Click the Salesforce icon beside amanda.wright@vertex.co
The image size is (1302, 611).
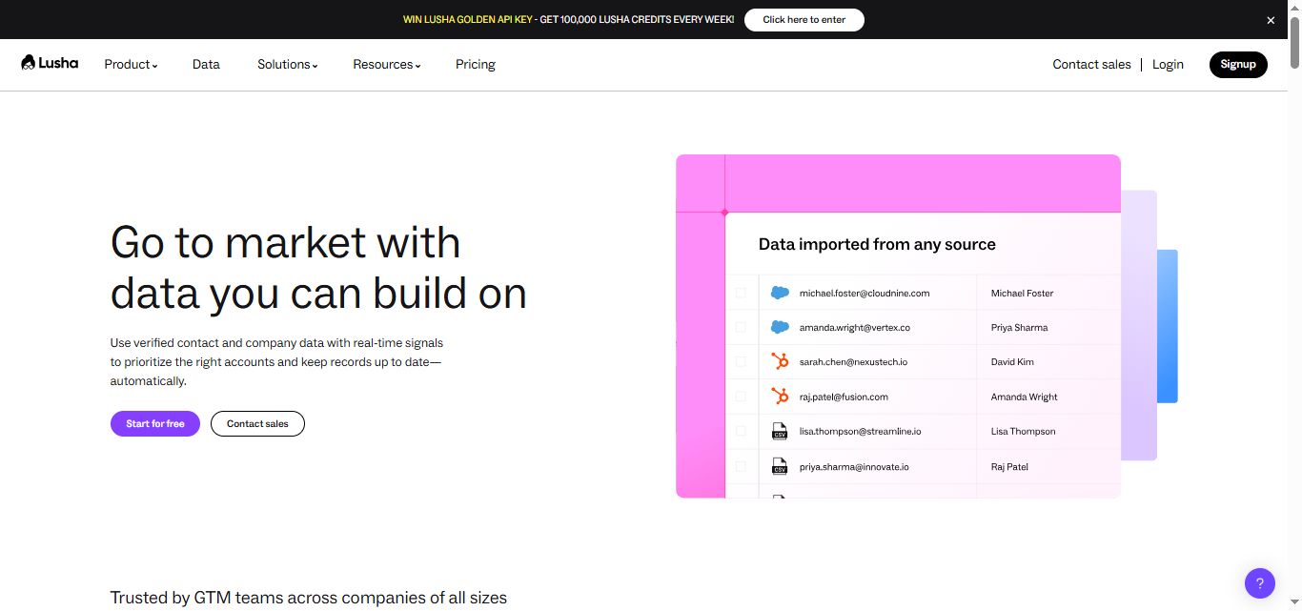tap(781, 327)
